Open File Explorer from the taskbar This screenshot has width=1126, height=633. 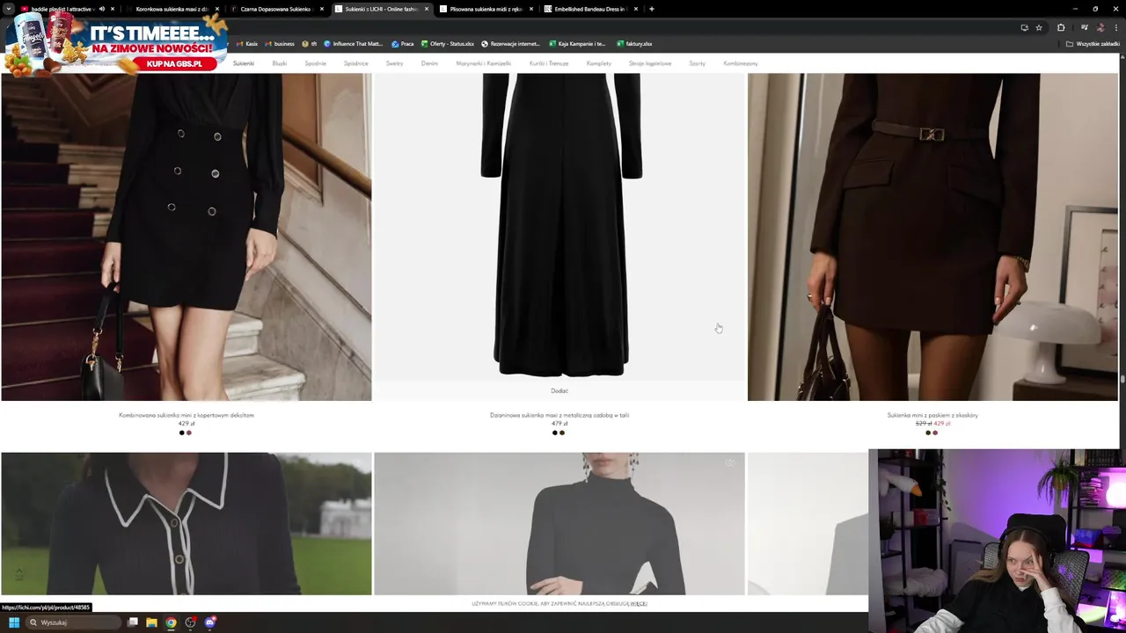(x=151, y=622)
